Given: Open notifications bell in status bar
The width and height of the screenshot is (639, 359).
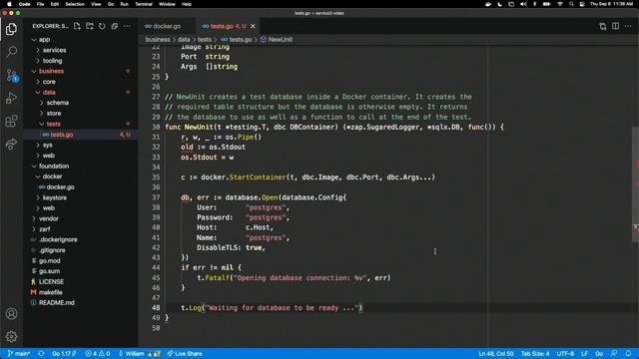Looking at the screenshot, I should coord(628,354).
